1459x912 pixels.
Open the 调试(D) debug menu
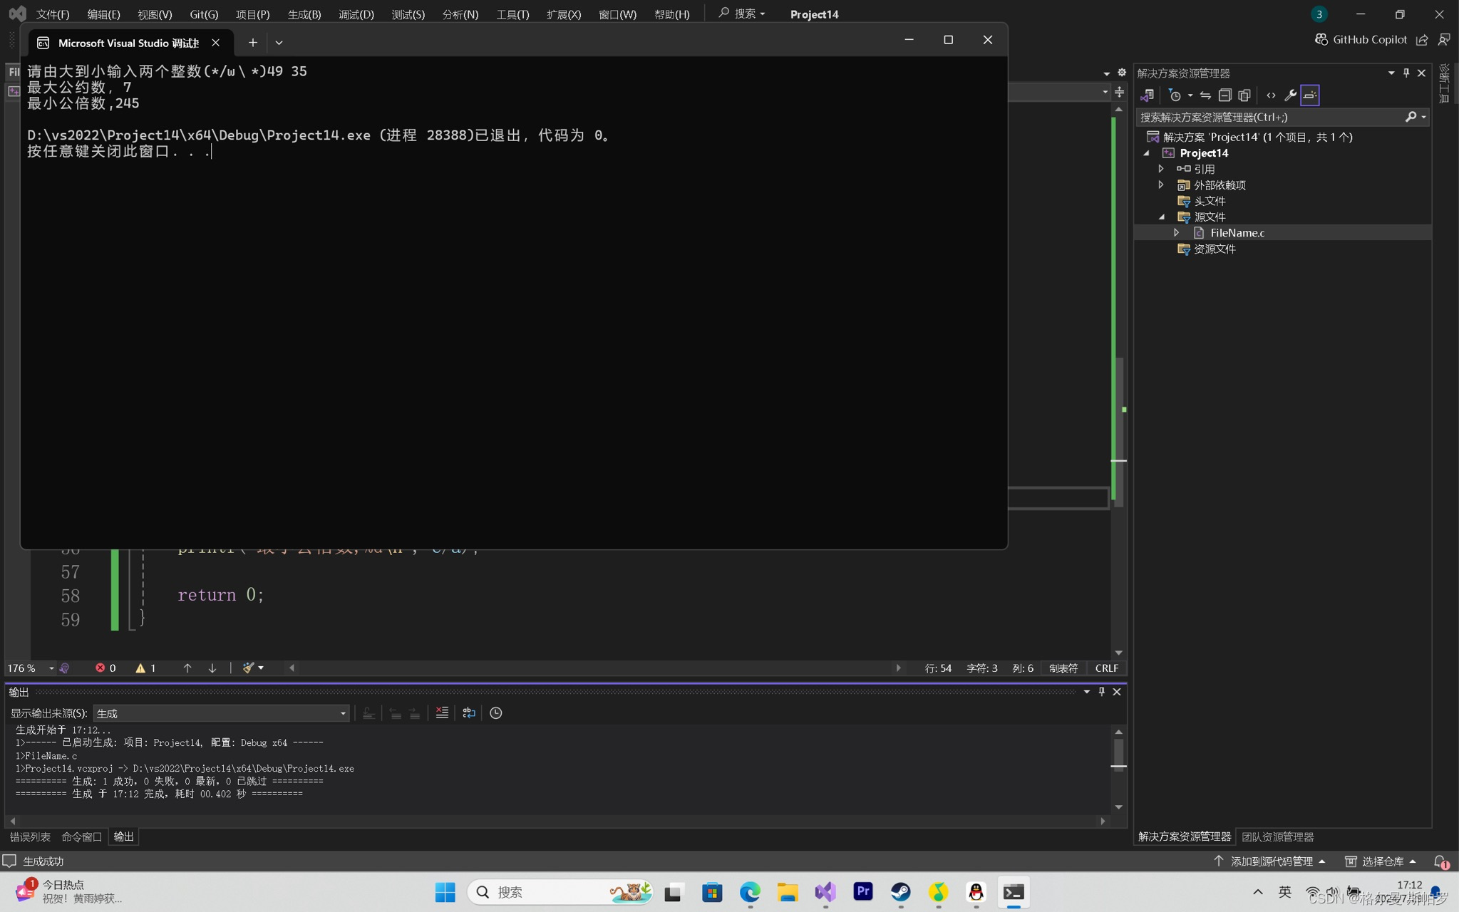click(x=356, y=14)
